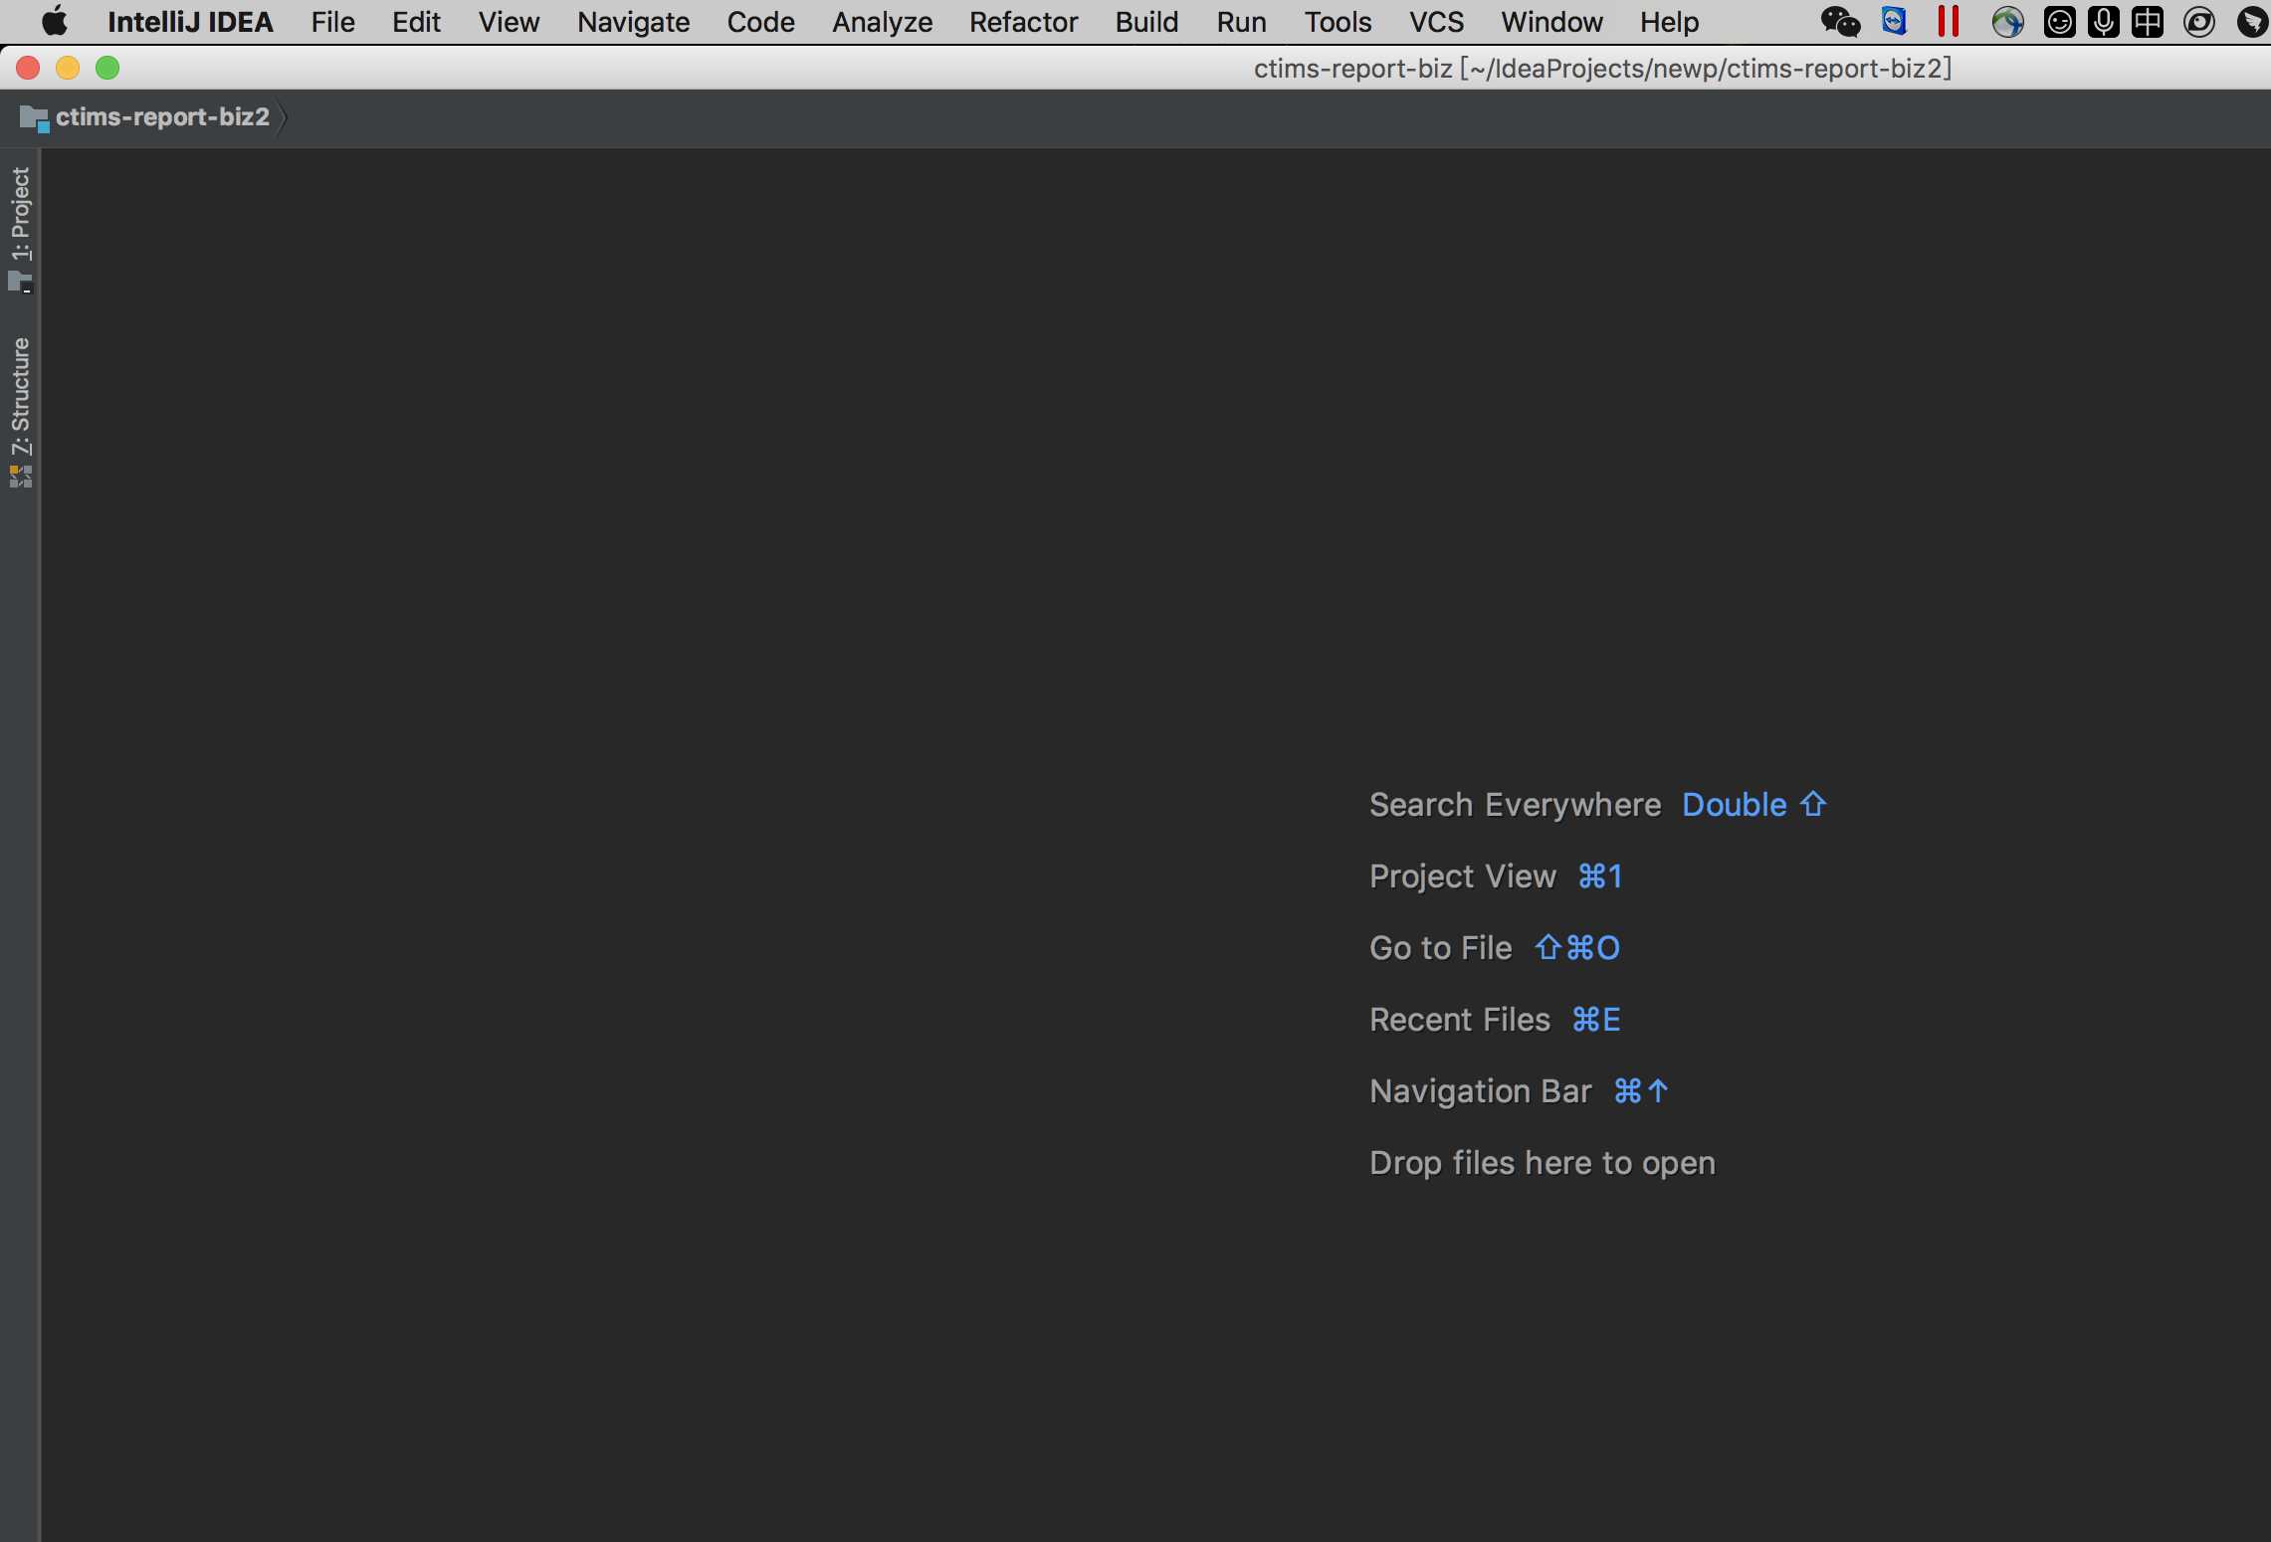Click the ctims-report-biz2 breadcrumb in navigation bar
Viewport: 2271px width, 1542px height.
(x=162, y=116)
